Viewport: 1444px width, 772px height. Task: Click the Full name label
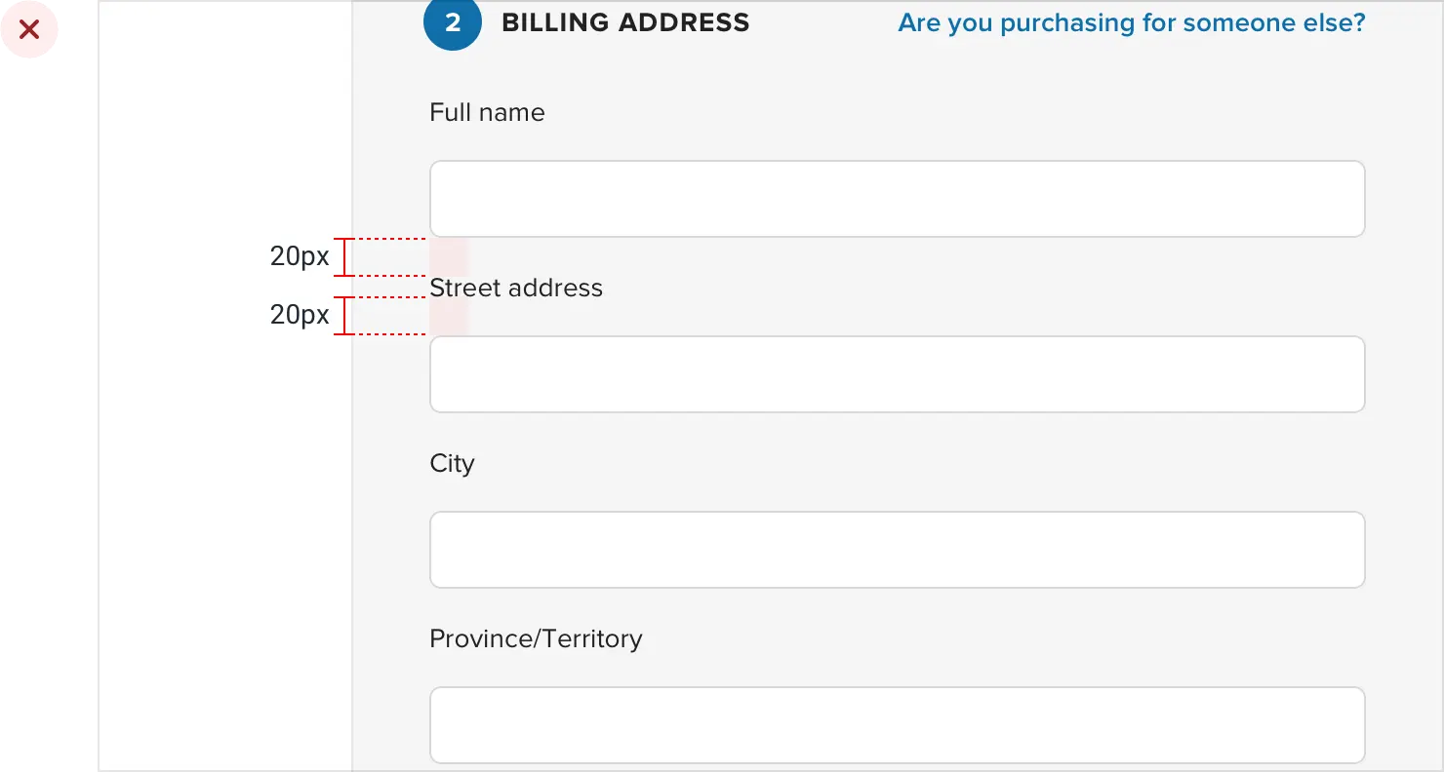click(487, 112)
